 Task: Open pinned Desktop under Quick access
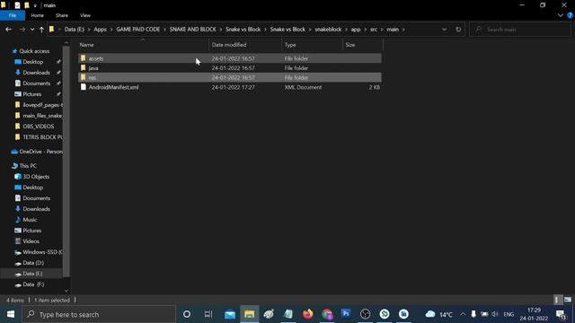click(32, 62)
